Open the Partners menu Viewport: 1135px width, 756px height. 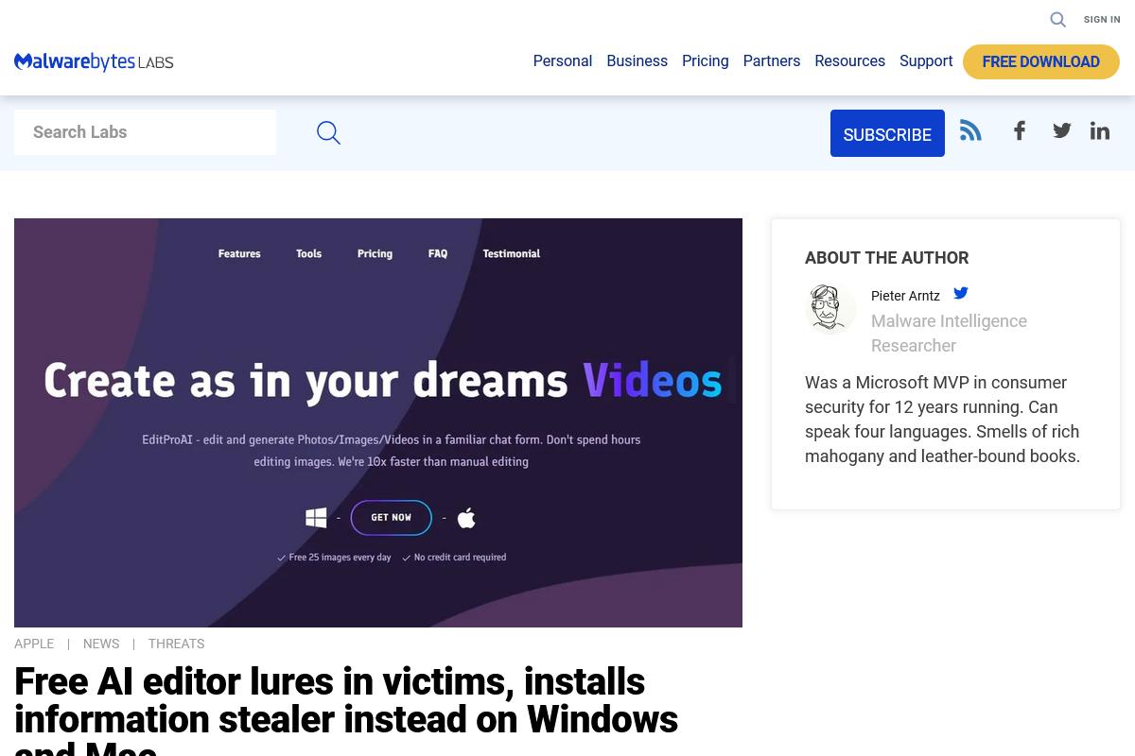[x=772, y=61]
